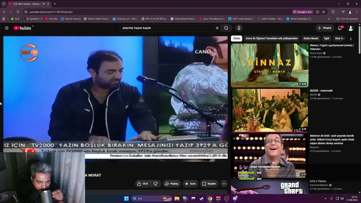
Task: Click the Windows taskbar search box
Action: tap(152, 198)
